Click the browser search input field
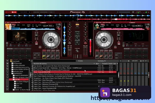Viewport: 155px width, 103px height. point(54,61)
